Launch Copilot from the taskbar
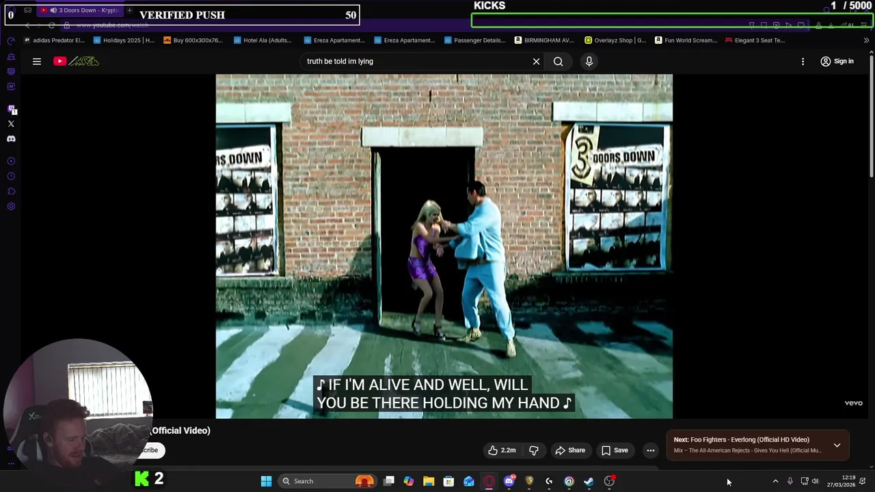 pyautogui.click(x=409, y=481)
